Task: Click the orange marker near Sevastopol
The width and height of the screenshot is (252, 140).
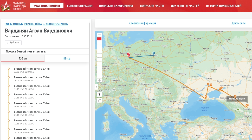Action: 206,97
